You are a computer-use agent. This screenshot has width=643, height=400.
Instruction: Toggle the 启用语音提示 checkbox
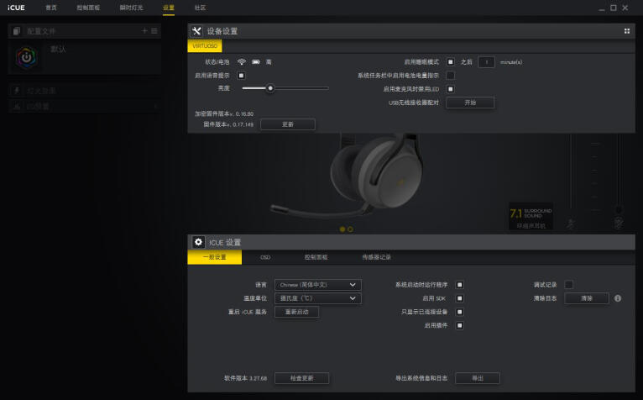pos(241,75)
